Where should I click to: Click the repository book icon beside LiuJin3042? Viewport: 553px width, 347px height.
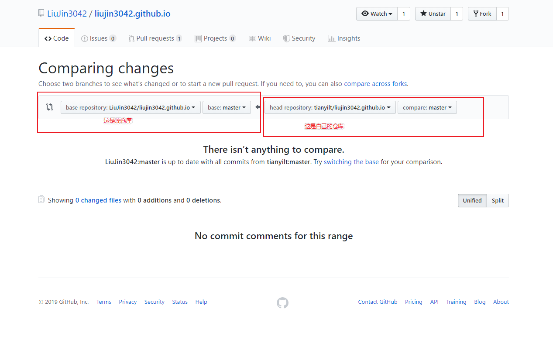(41, 14)
